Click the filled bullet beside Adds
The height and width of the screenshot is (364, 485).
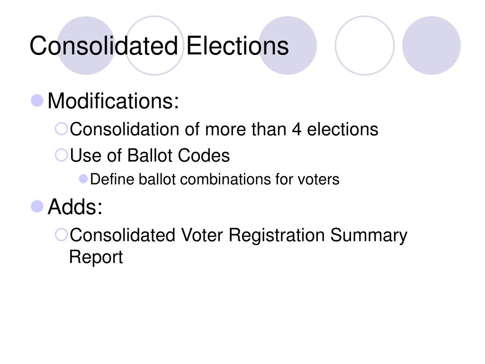(x=37, y=207)
